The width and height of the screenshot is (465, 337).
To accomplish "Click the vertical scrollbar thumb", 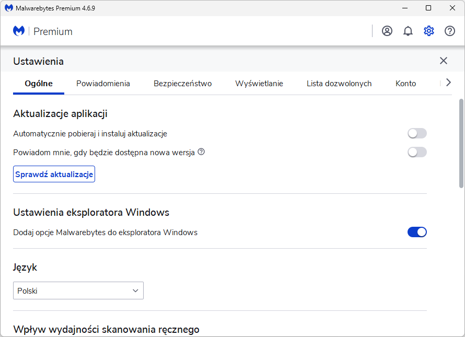I will pos(461,144).
